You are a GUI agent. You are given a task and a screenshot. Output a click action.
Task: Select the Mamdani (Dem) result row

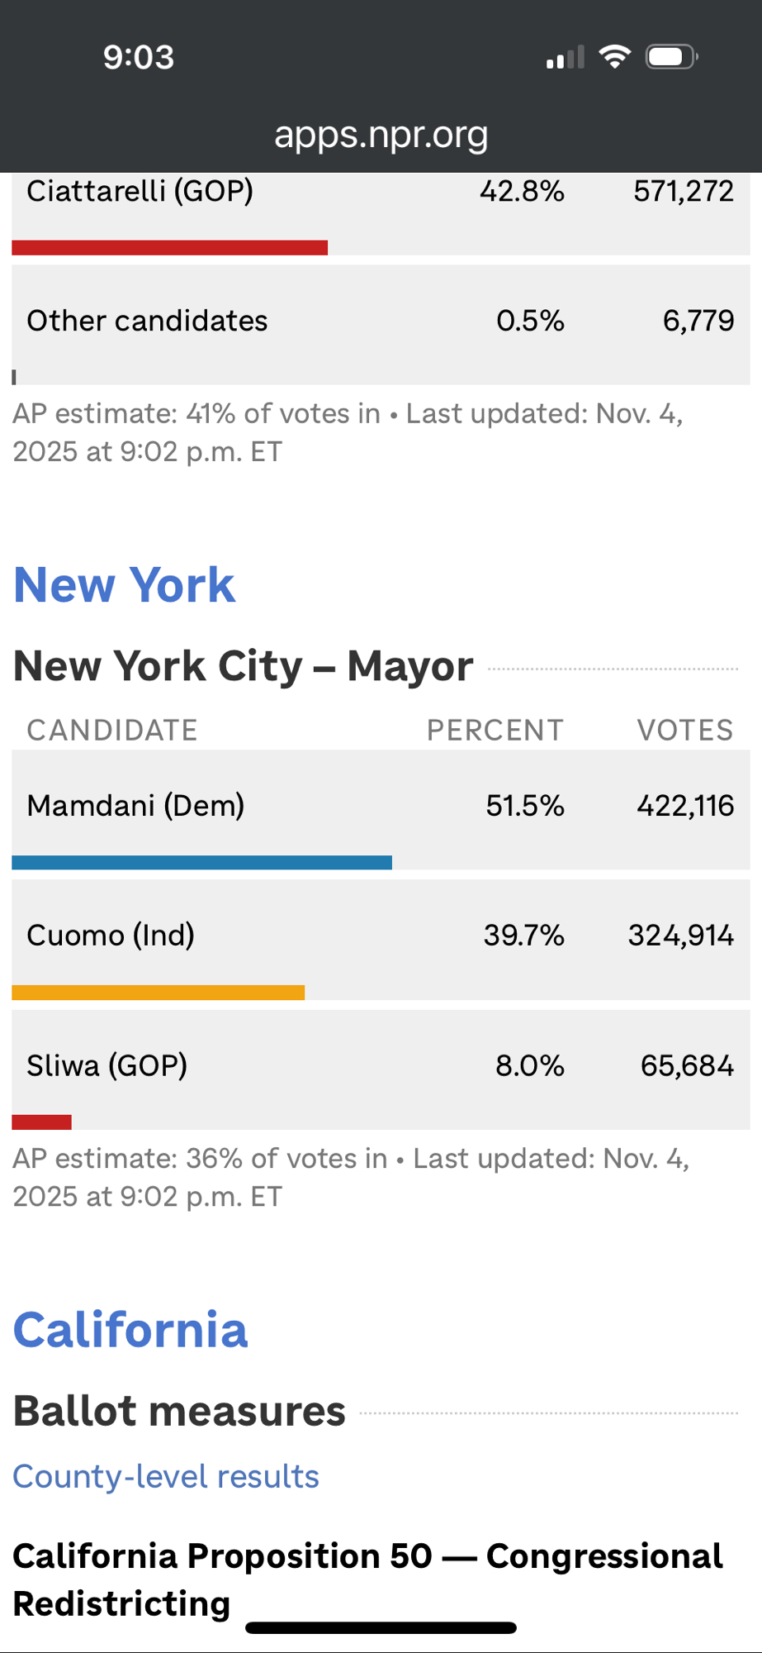pyautogui.click(x=381, y=806)
